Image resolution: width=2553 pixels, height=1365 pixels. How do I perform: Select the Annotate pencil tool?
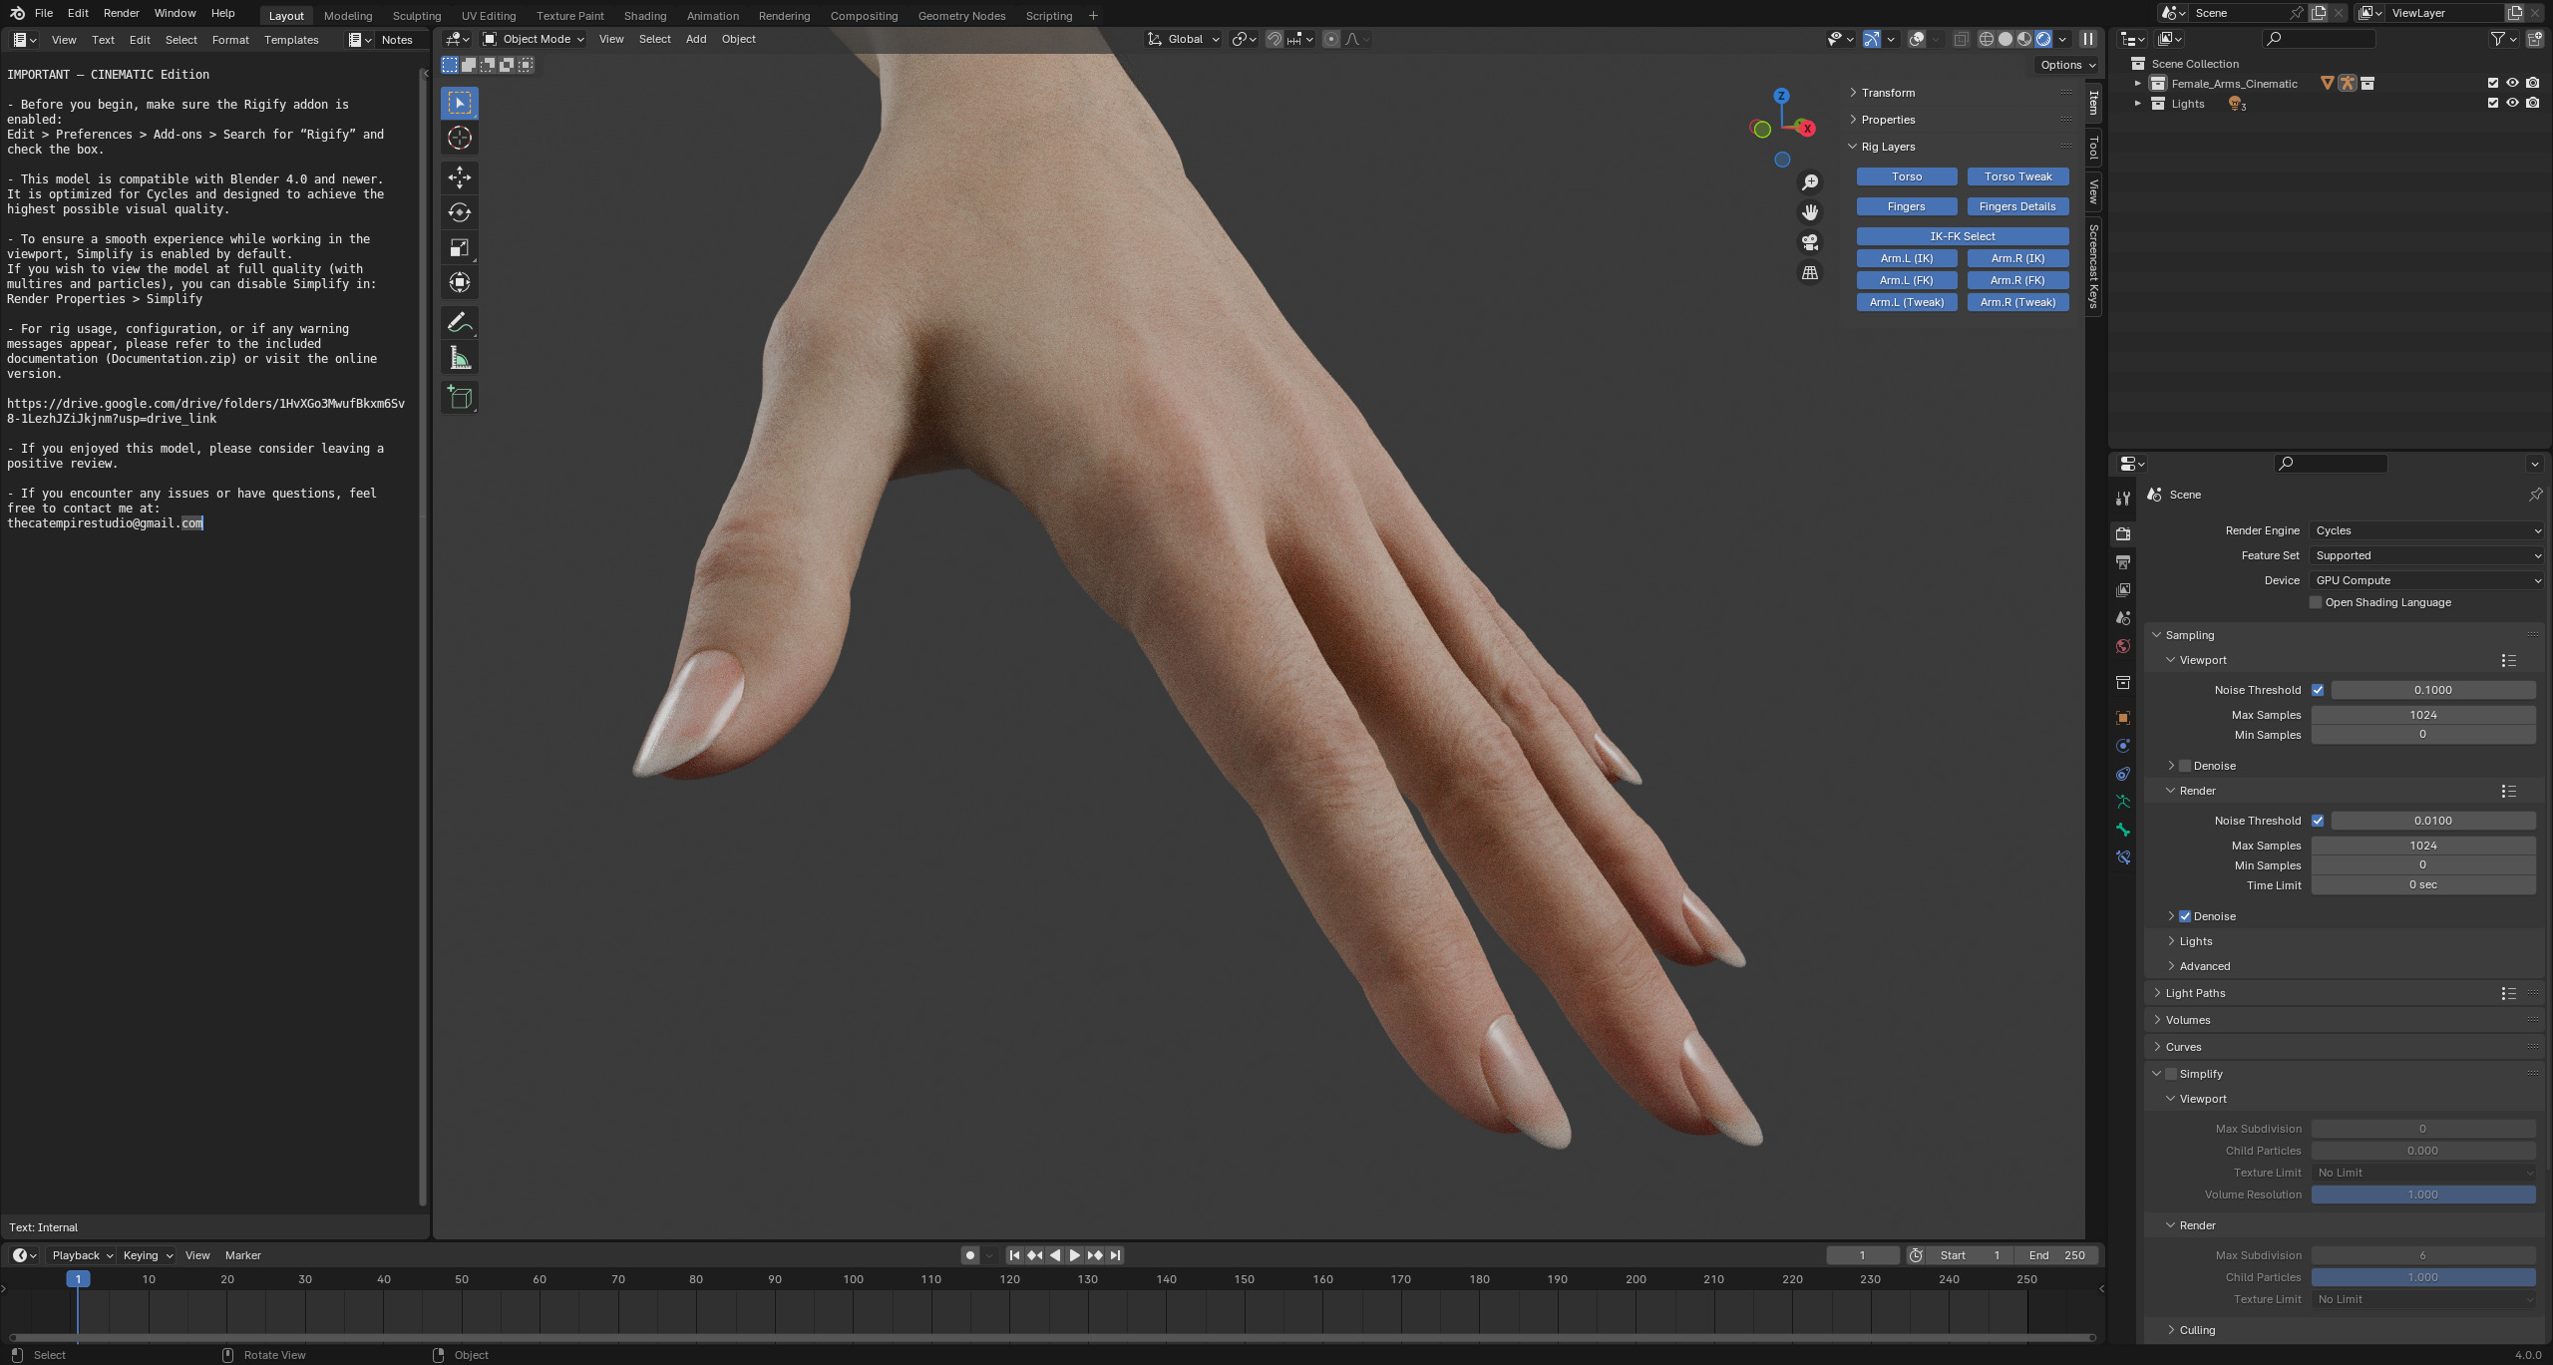click(x=460, y=322)
